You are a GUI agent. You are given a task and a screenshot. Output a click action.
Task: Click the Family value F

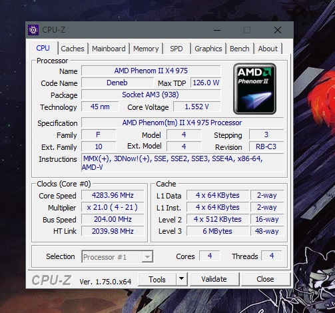[x=99, y=135]
